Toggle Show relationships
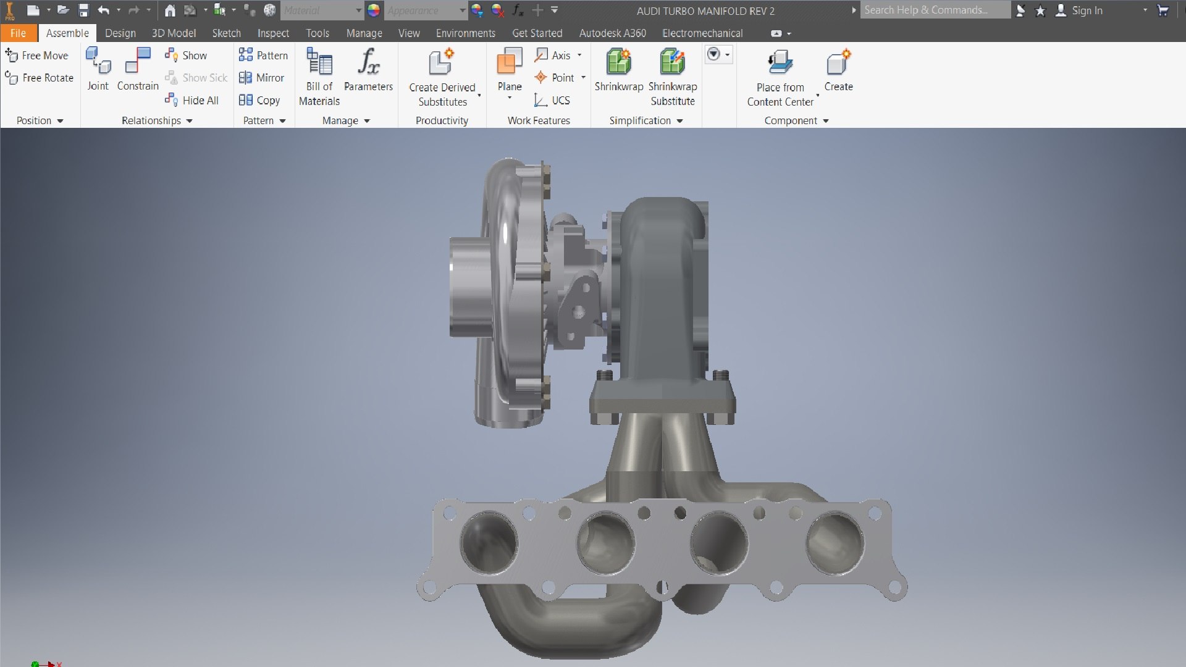This screenshot has height=667, width=1186. coord(186,56)
